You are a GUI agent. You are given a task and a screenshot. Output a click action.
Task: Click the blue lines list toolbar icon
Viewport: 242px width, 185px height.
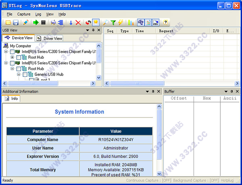point(60,23)
